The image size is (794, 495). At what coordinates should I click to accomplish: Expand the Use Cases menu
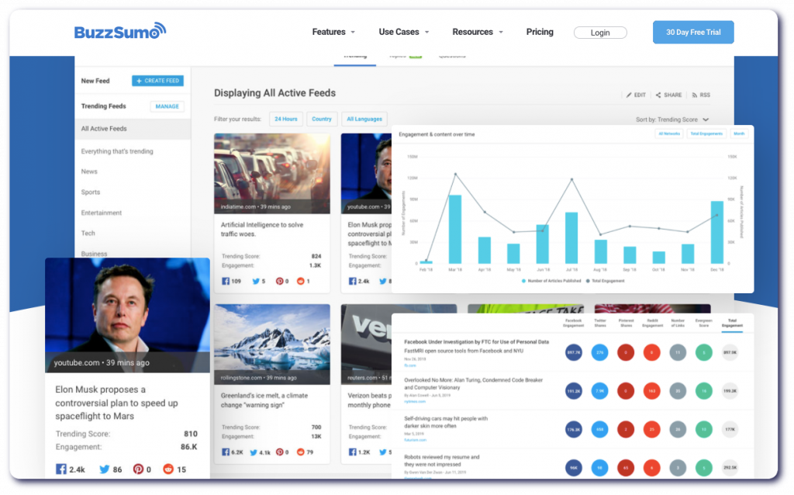click(403, 32)
